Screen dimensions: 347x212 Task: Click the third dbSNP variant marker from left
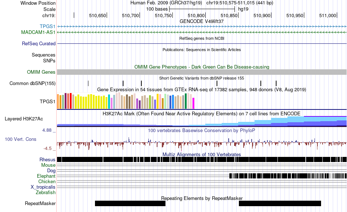pyautogui.click(x=141, y=83)
